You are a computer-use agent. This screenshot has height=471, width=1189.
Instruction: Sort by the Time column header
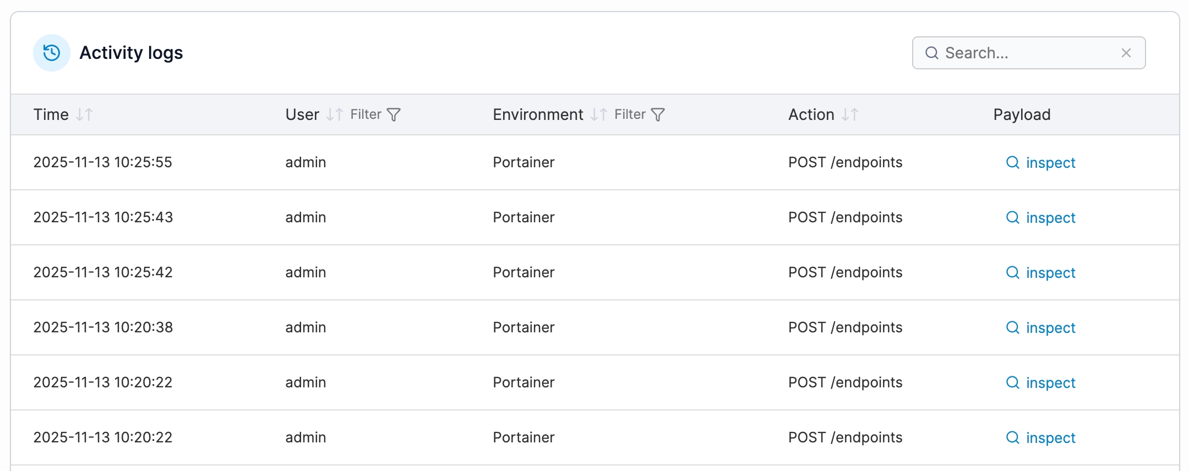coord(51,114)
